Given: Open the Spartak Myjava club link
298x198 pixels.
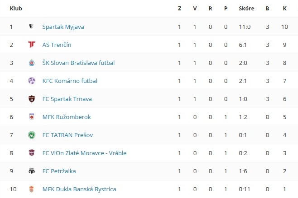Looking at the screenshot, I should pyautogui.click(x=63, y=27).
